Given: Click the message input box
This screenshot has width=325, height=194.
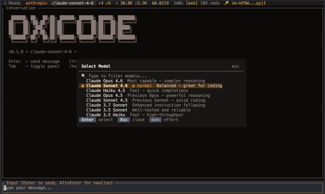Looking at the screenshot, I should pos(162,188).
